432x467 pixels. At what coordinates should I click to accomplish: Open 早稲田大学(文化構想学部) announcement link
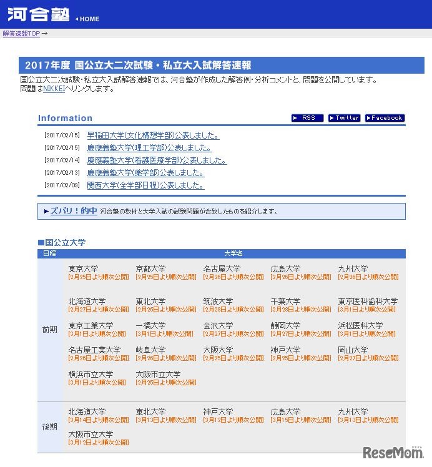click(x=154, y=135)
